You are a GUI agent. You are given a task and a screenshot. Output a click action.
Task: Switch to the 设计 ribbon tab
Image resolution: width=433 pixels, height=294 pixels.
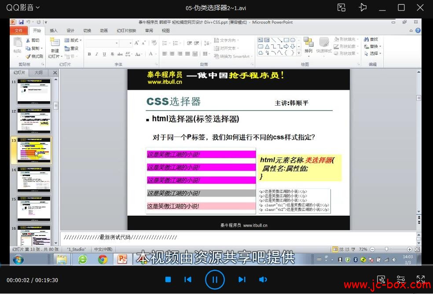(70, 30)
